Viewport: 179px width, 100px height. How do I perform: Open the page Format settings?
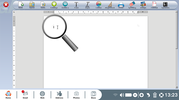[154, 5]
